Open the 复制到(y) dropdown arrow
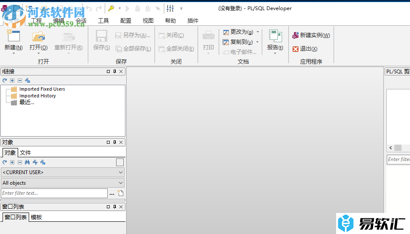The image size is (410, 234). [x=257, y=42]
